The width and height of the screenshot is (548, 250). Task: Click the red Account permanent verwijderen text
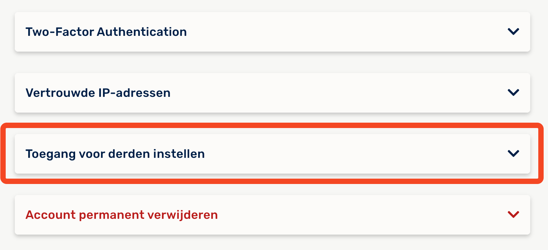121,215
